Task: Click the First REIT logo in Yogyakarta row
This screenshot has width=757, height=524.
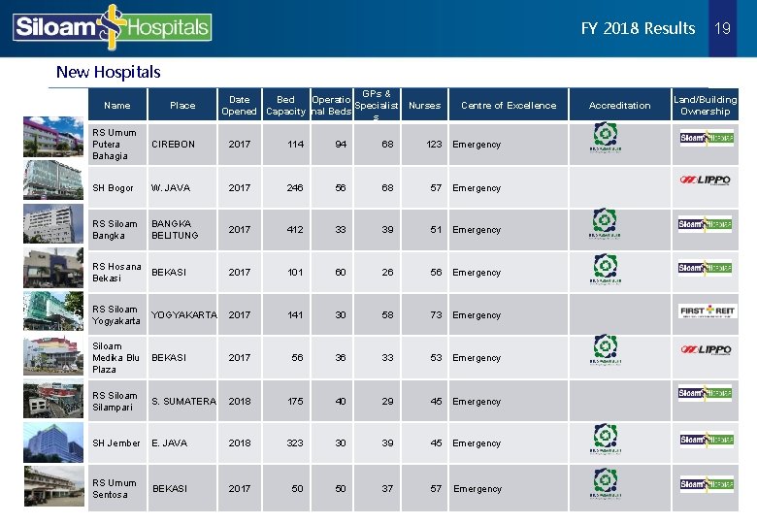Action: (708, 311)
